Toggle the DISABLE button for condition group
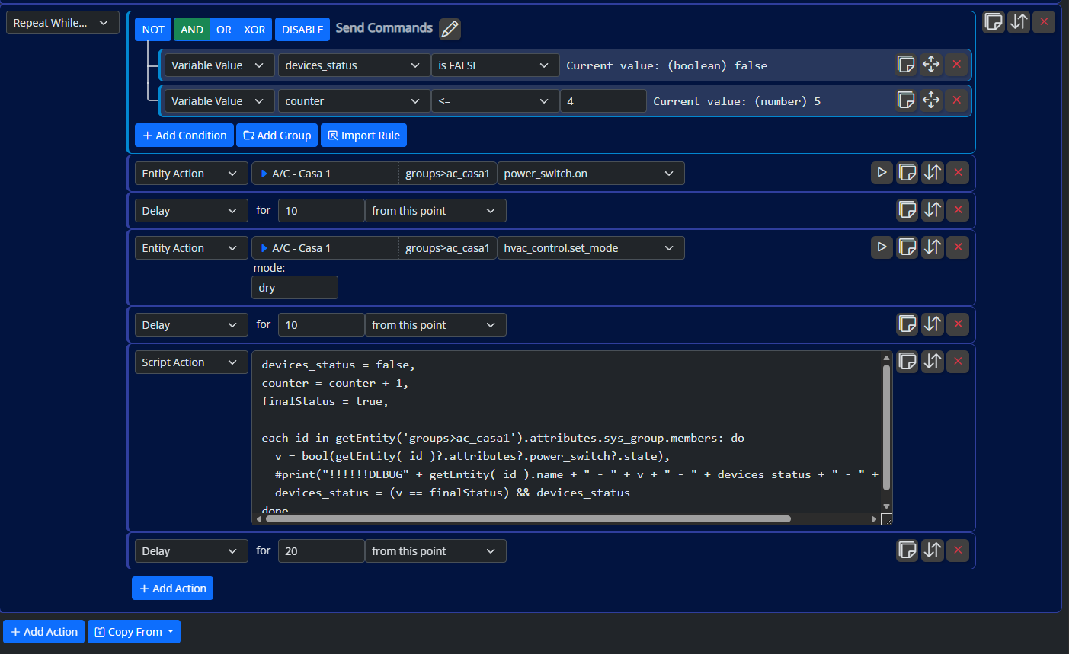Image resolution: width=1069 pixels, height=654 pixels. click(302, 30)
